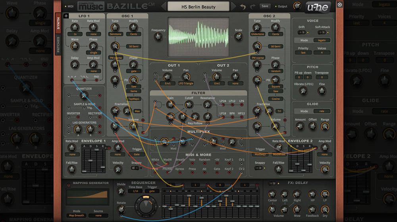This screenshot has width=397, height=222.
Task: Open the OUT 1 Pan LFO Triangle selector
Action: 186,83
